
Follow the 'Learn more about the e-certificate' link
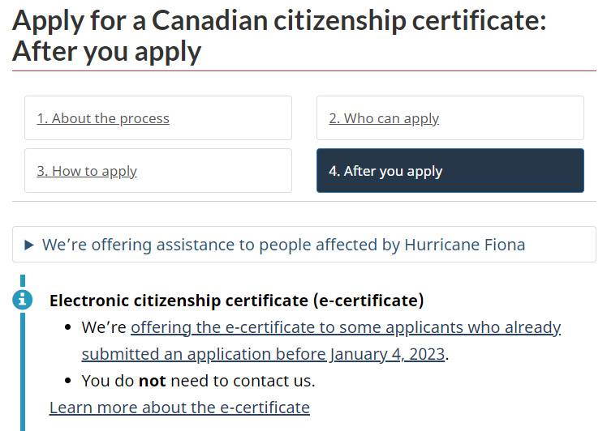pyautogui.click(x=179, y=408)
